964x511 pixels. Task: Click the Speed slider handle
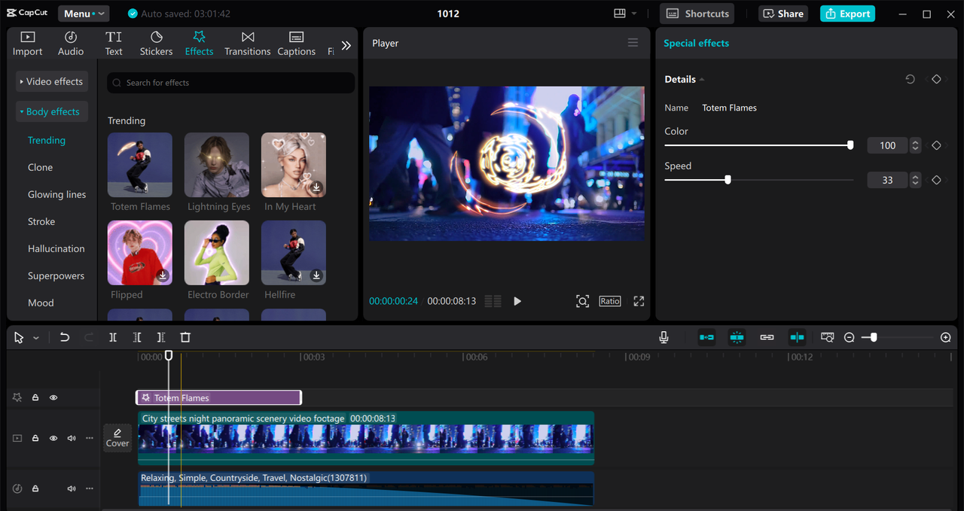click(728, 180)
